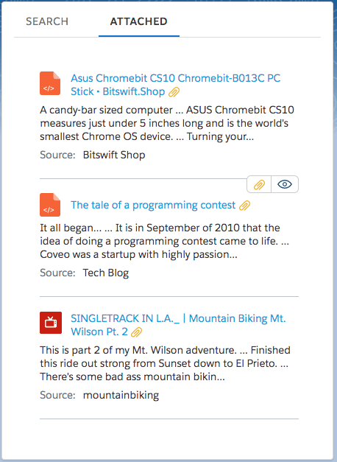Image resolution: width=337 pixels, height=462 pixels.
Task: Switch to the SEARCH tab
Action: tap(47, 21)
